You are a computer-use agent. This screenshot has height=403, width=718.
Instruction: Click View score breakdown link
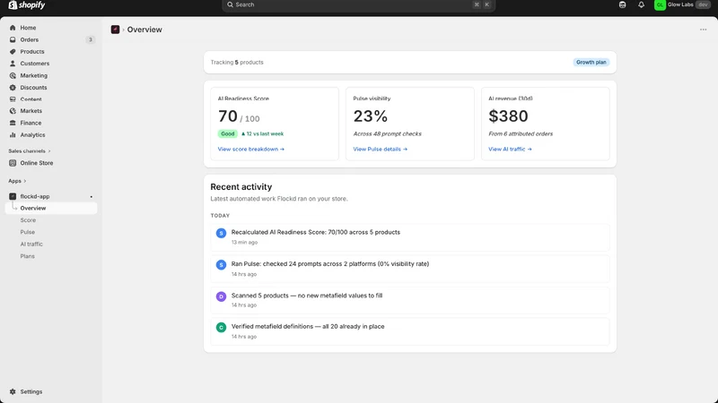[x=251, y=149]
